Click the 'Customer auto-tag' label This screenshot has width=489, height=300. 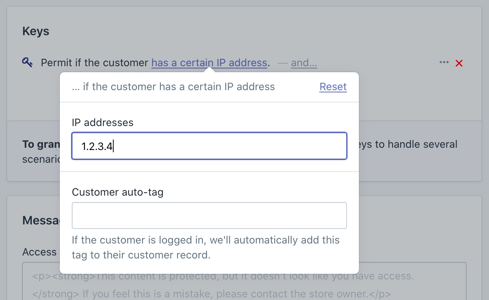point(117,192)
